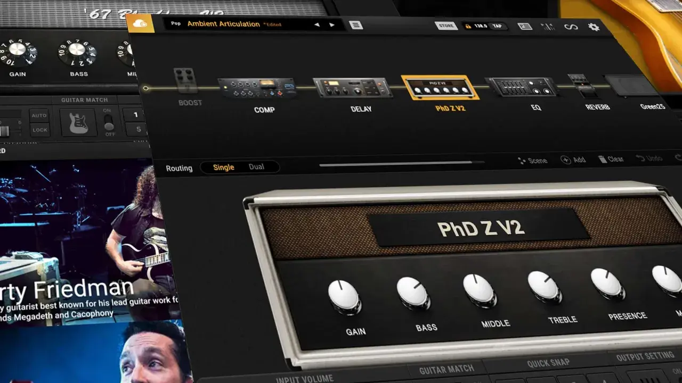Select quick snap 1 in back window
The width and height of the screenshot is (682, 383).
click(x=135, y=115)
